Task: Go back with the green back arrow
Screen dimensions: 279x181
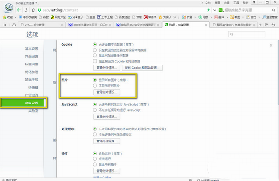Action: [19, 10]
